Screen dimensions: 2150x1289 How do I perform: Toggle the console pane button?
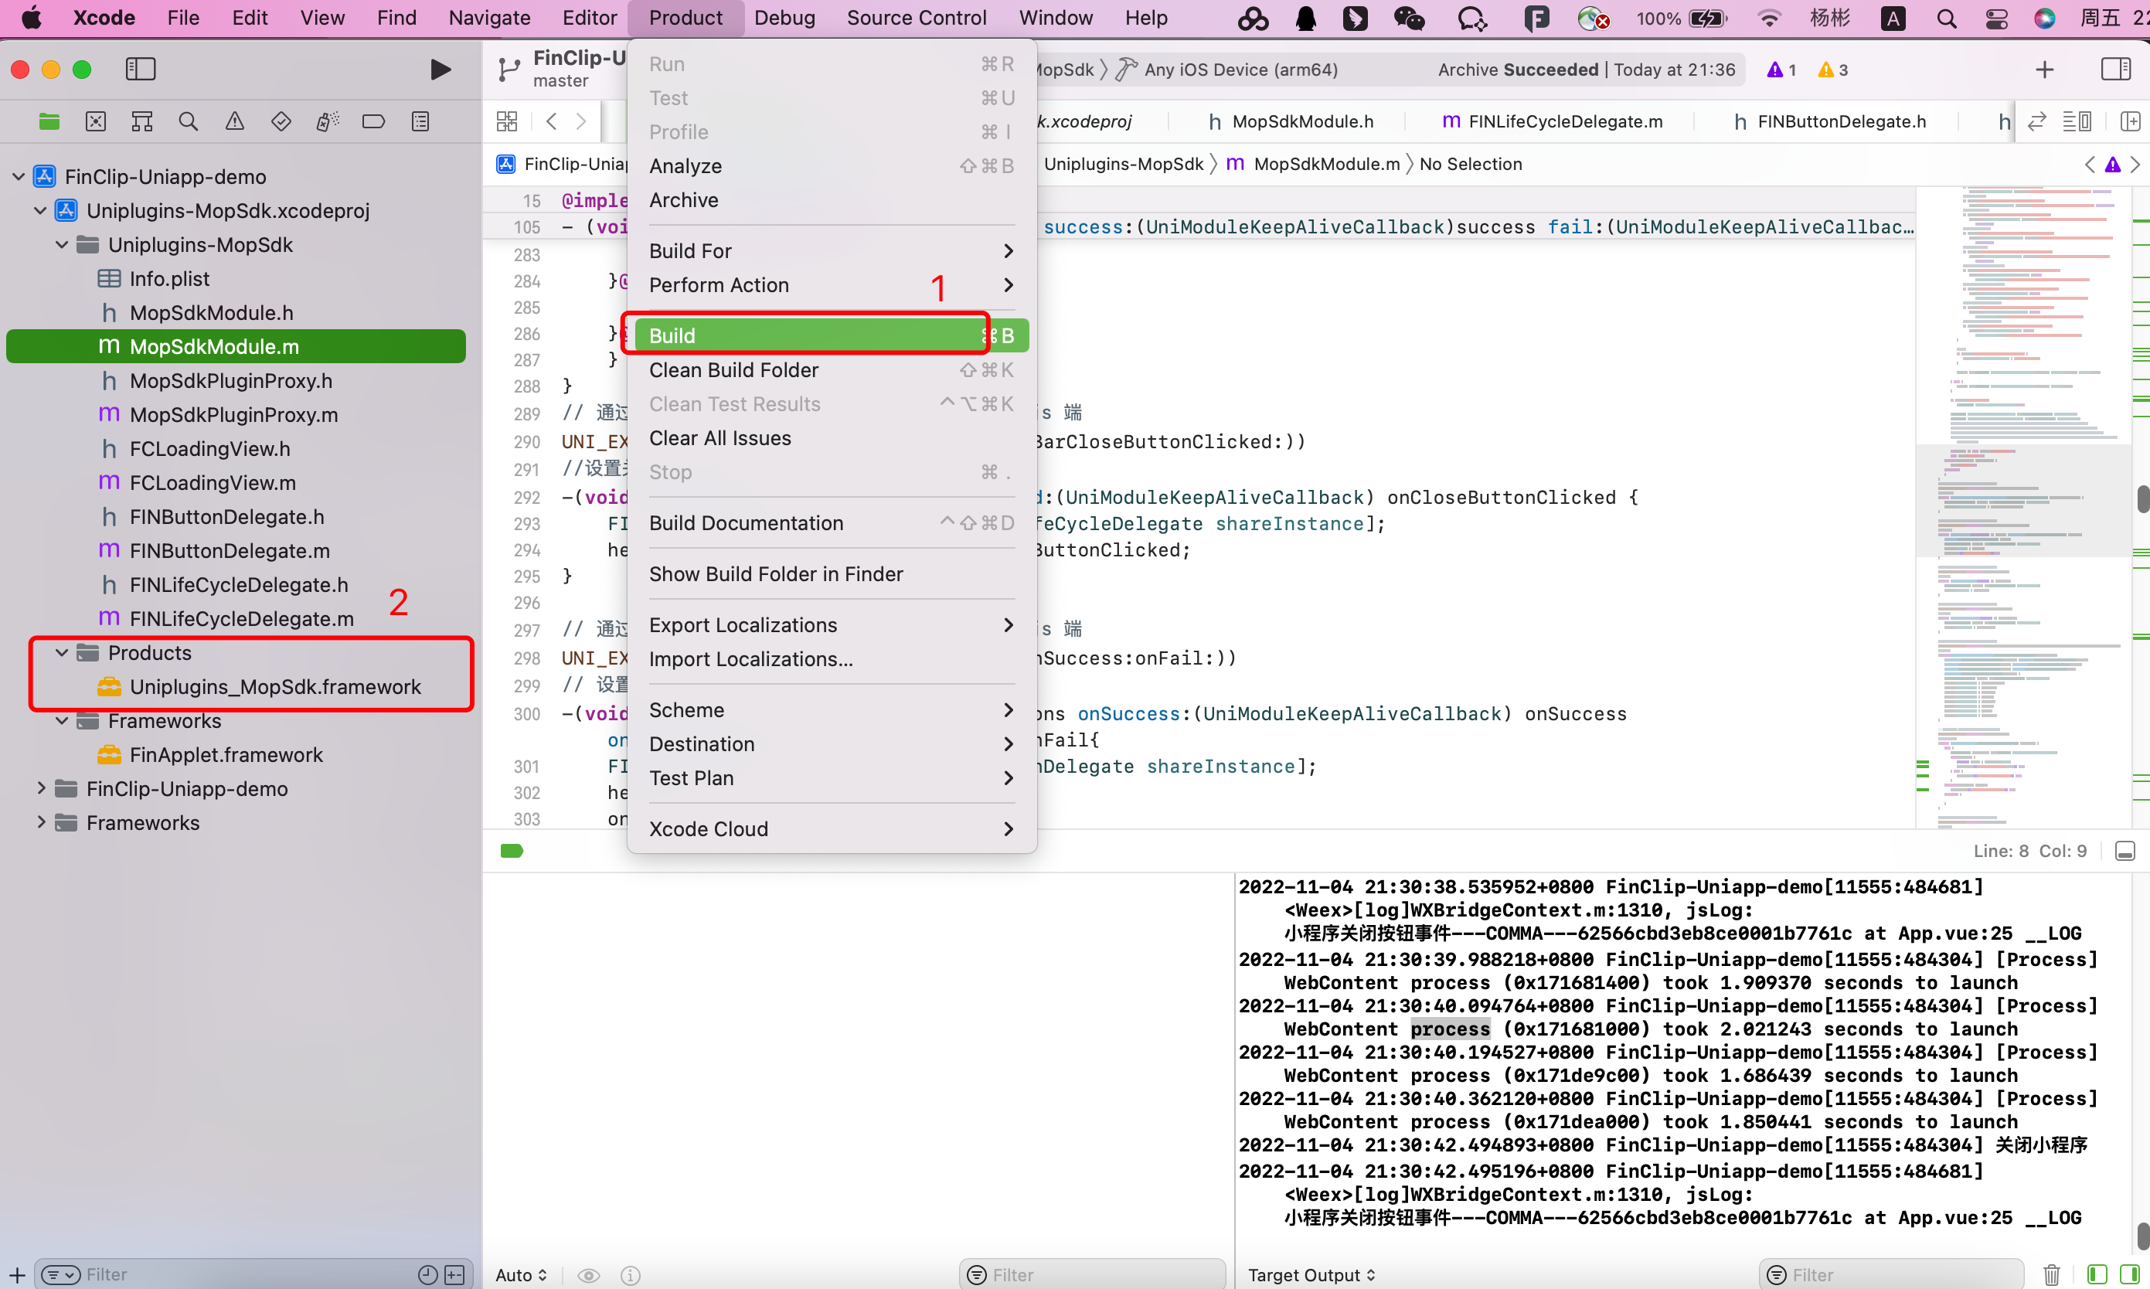pyautogui.click(x=2129, y=1274)
